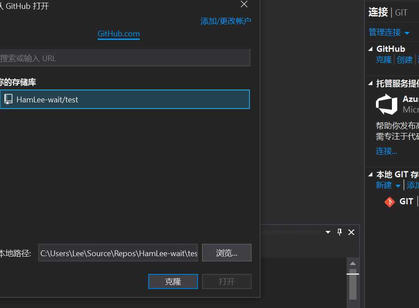Click the pin auto-hide icon on bottom panel
The width and height of the screenshot is (419, 308).
point(340,232)
